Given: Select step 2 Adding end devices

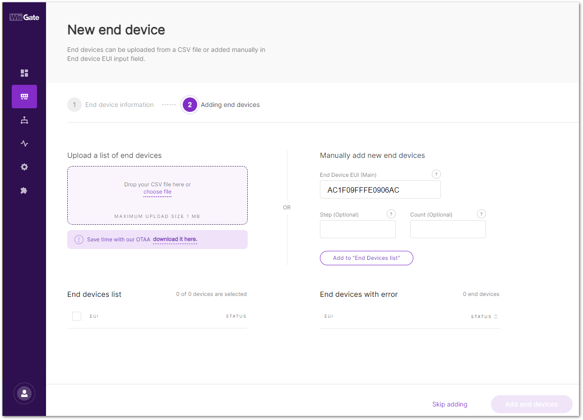Looking at the screenshot, I should [x=221, y=105].
